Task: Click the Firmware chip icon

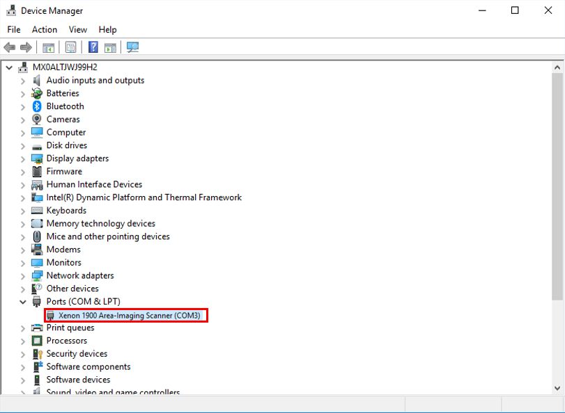Action: click(37, 171)
